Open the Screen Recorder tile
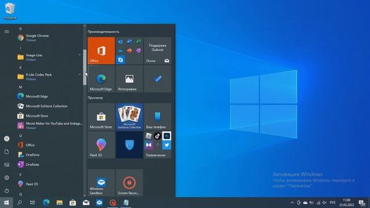Screen dimensions: 370x208 click(129, 183)
